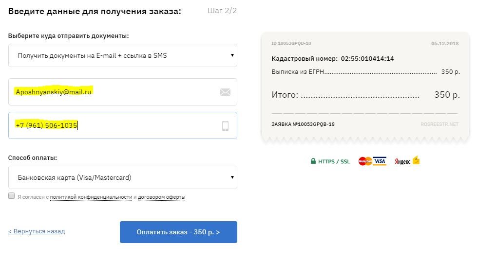The width and height of the screenshot is (477, 262).
Task: Click the phone icon in number field
Action: (225, 126)
